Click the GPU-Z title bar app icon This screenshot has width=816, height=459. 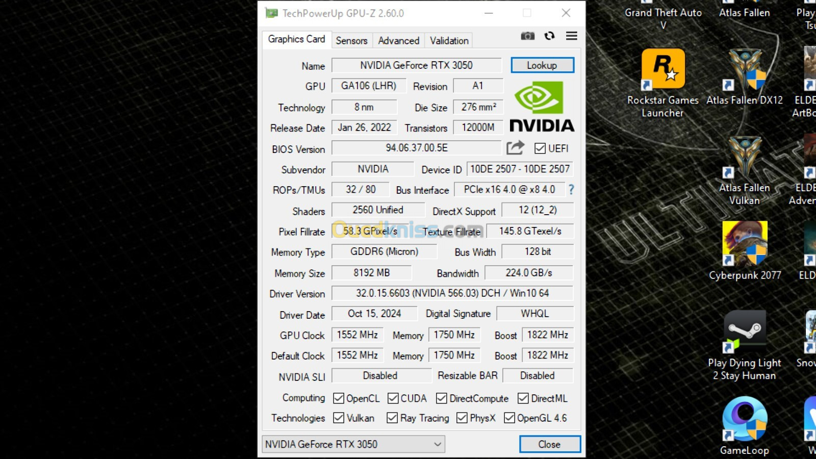[x=271, y=13]
